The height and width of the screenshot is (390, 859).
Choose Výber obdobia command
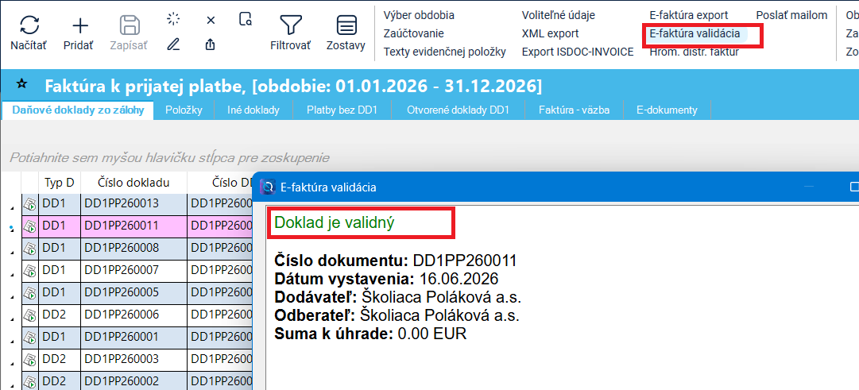pos(419,15)
